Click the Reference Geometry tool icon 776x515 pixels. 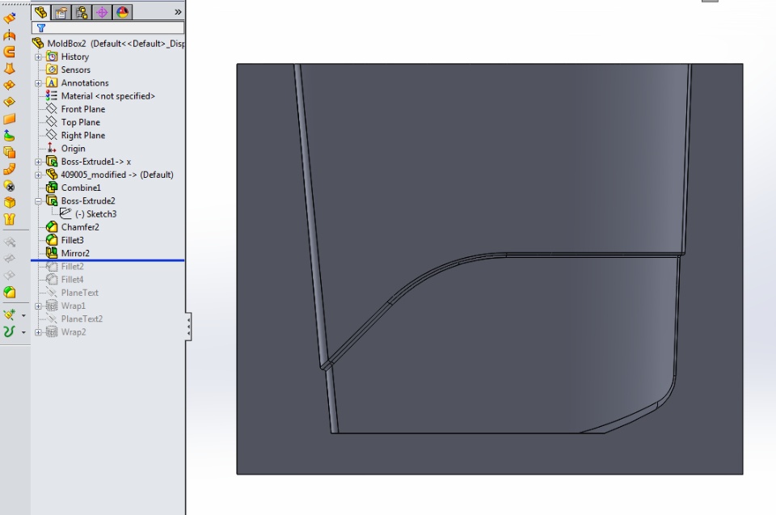click(x=10, y=315)
